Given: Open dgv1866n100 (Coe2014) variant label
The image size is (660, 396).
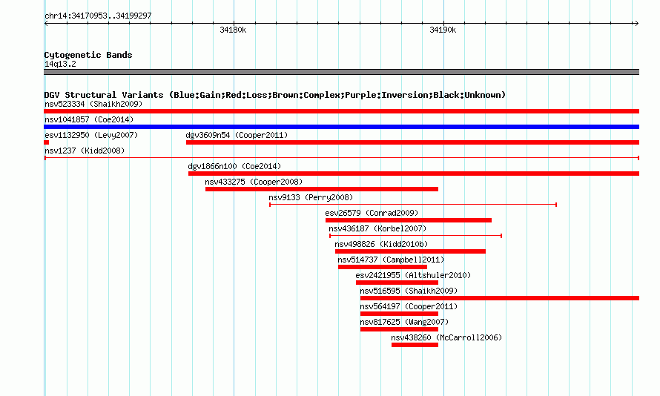Looking at the screenshot, I should [x=234, y=166].
